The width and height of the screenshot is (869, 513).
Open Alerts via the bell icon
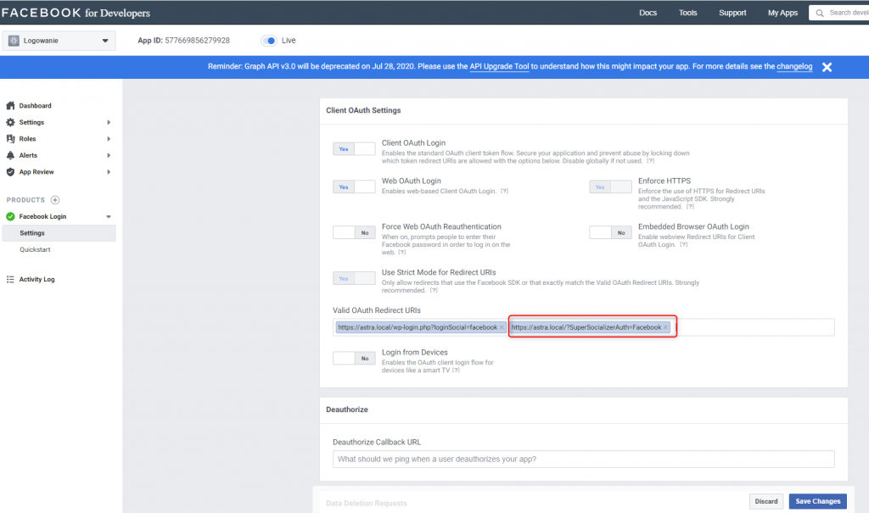point(12,155)
